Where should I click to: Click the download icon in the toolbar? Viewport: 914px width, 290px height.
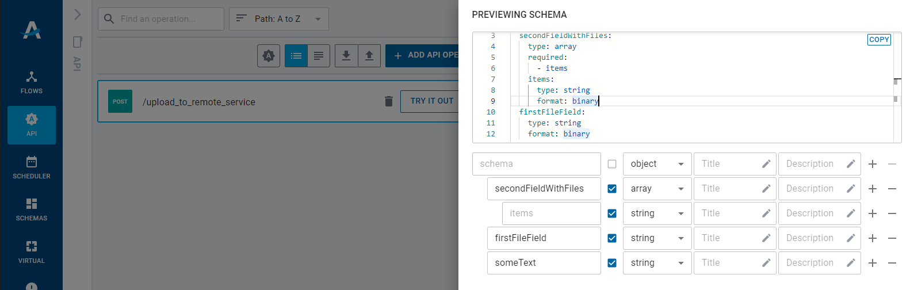point(346,56)
